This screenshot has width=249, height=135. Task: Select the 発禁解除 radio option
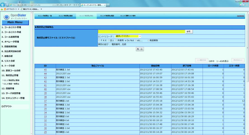[148, 41]
